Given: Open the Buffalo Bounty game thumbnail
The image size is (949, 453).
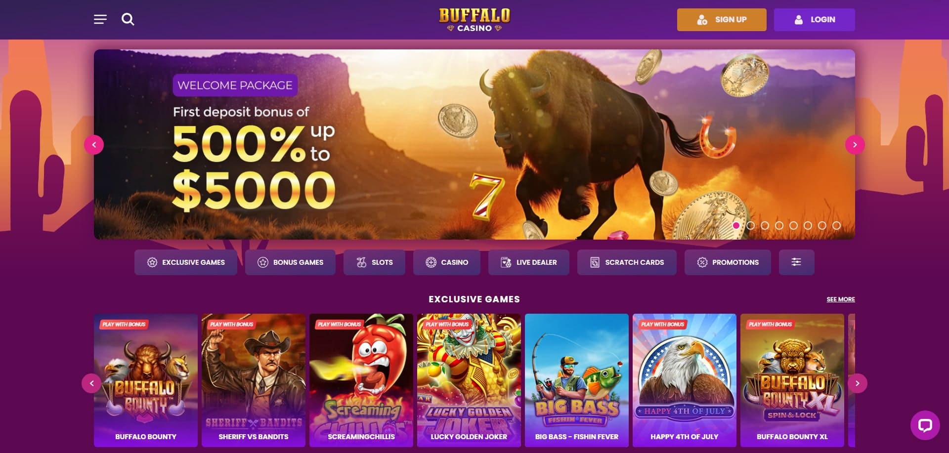Looking at the screenshot, I should click(146, 380).
